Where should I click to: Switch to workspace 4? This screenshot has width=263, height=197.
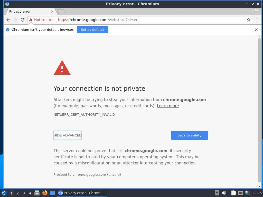[30, 193]
